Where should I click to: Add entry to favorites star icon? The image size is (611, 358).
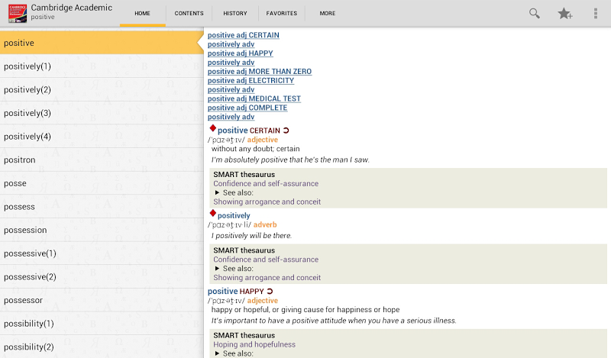point(564,14)
